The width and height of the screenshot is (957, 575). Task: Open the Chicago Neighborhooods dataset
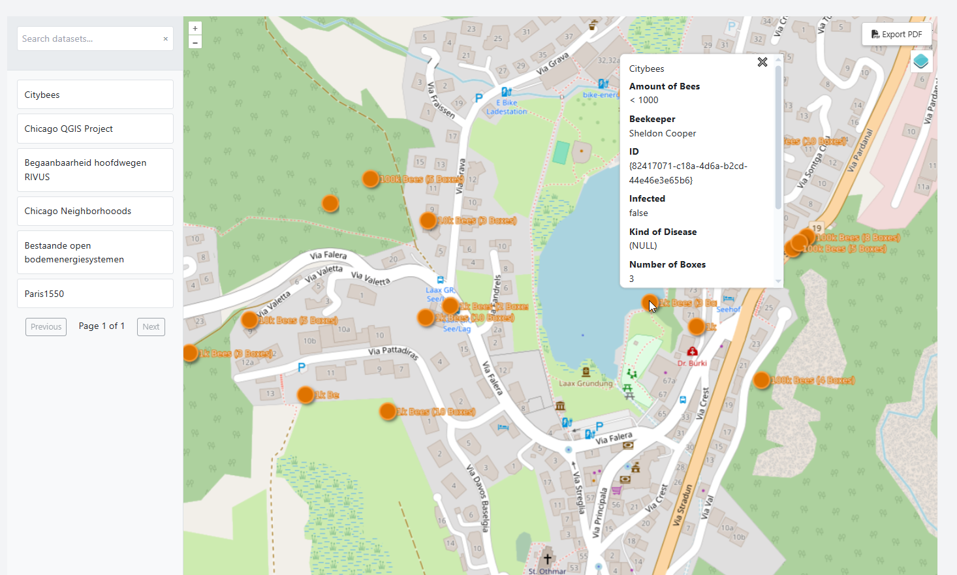(x=95, y=211)
